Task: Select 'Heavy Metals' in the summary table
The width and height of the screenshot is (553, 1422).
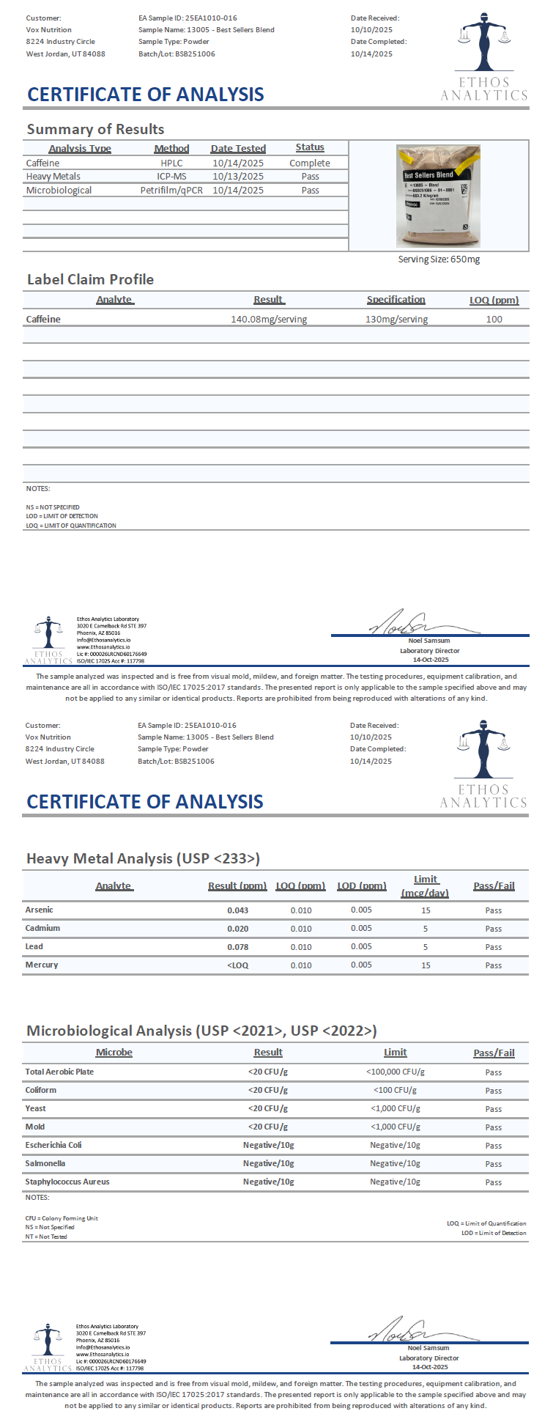Action: tap(53, 176)
